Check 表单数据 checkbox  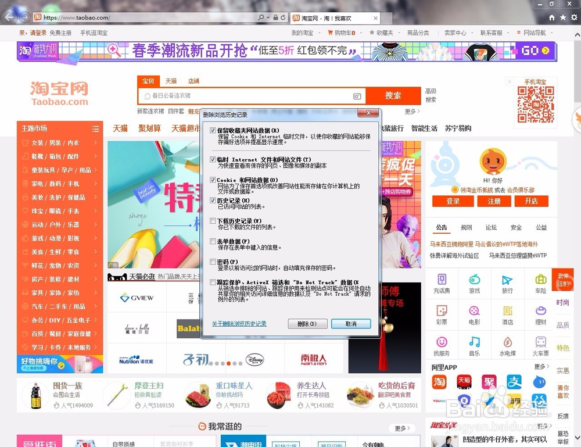pos(213,241)
